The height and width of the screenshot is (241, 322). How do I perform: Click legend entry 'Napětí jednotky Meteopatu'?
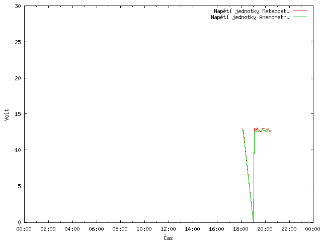point(252,11)
